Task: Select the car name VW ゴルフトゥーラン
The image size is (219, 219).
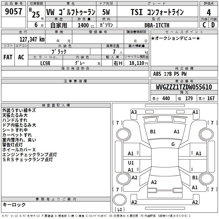Action: coord(70,12)
